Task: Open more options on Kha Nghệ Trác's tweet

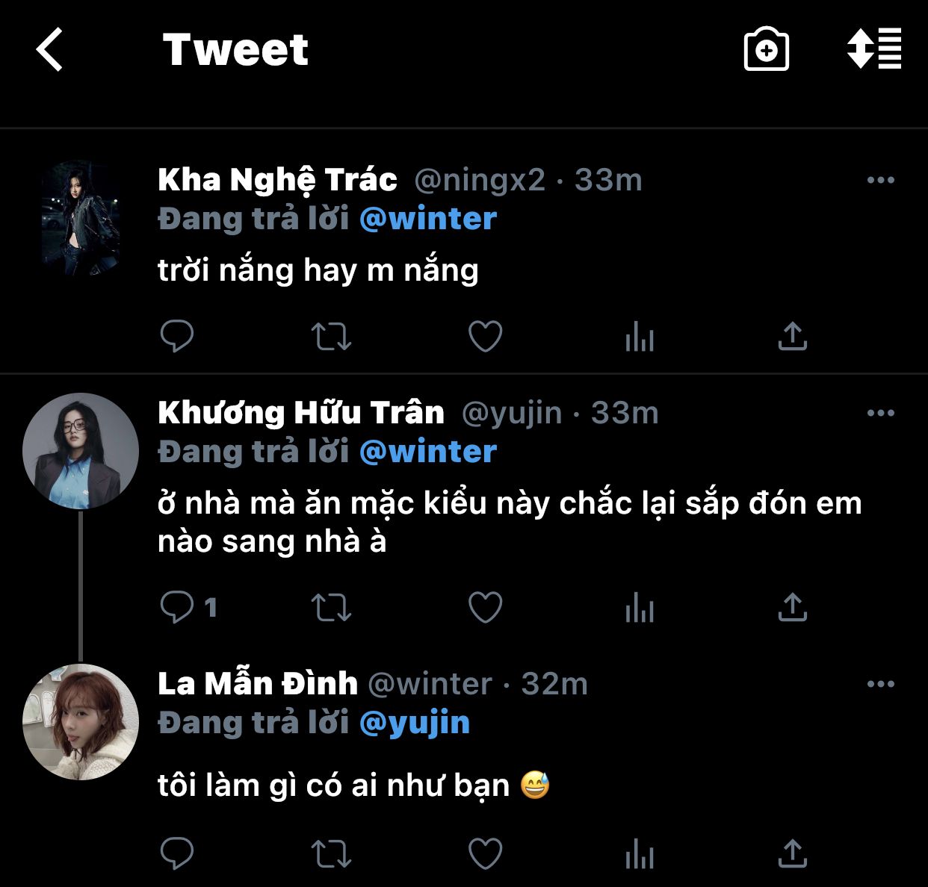Action: pyautogui.click(x=880, y=180)
